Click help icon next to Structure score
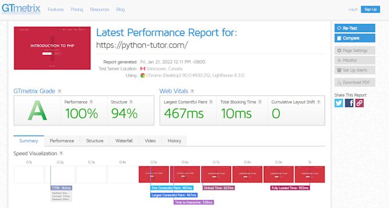The width and height of the screenshot is (389, 208). coord(131,102)
